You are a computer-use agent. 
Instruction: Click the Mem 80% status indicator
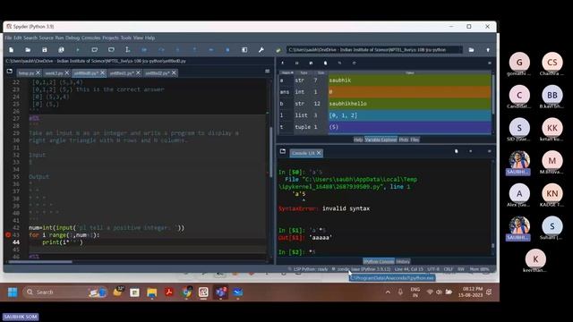[x=479, y=269]
